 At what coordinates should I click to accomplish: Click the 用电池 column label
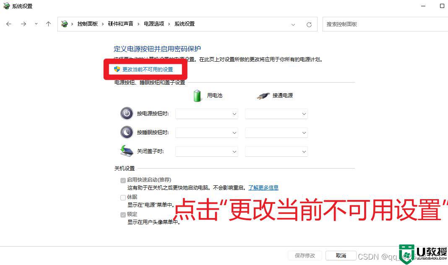pos(215,96)
